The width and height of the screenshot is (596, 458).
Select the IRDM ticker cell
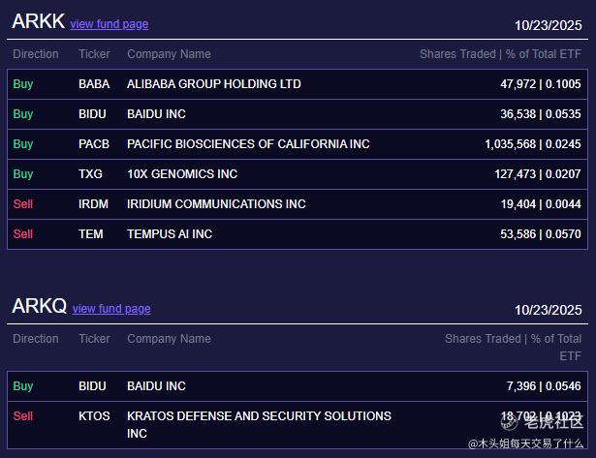[x=93, y=204]
